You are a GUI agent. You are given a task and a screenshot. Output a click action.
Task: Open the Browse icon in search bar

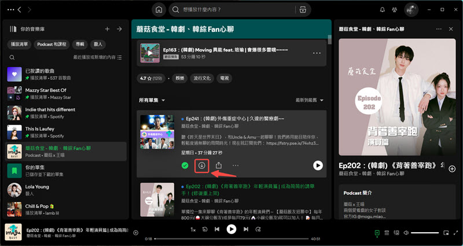tap(303, 10)
